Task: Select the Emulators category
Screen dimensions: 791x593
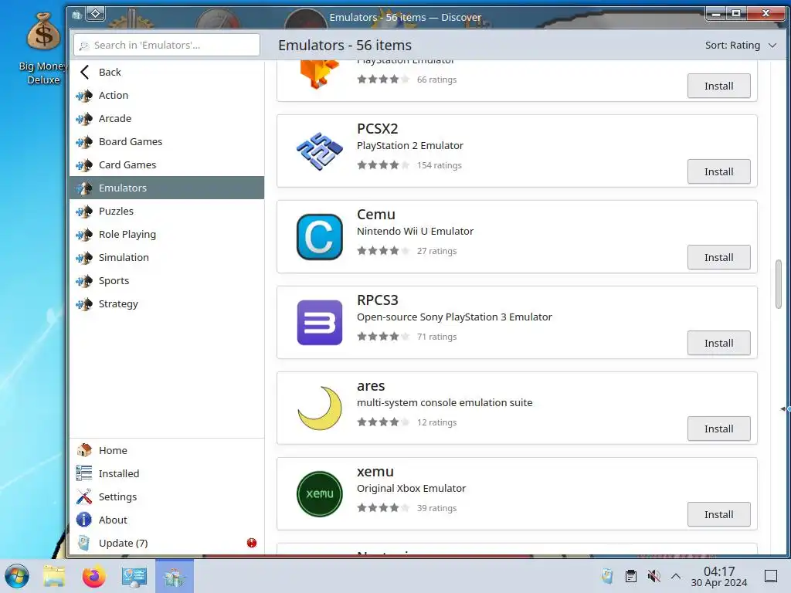Action: point(167,188)
